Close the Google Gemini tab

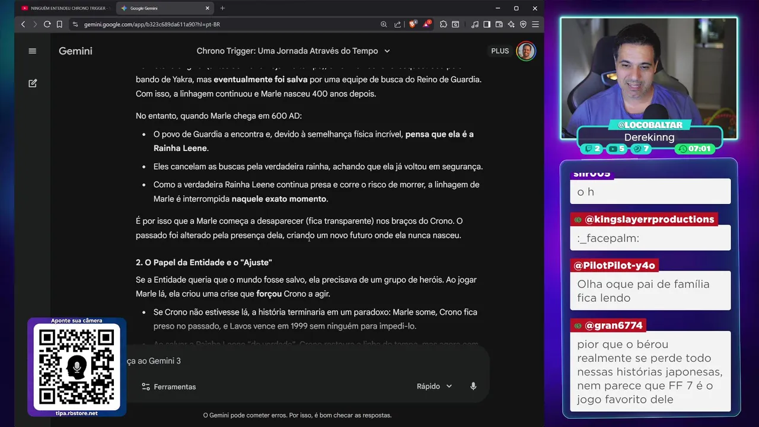208,8
